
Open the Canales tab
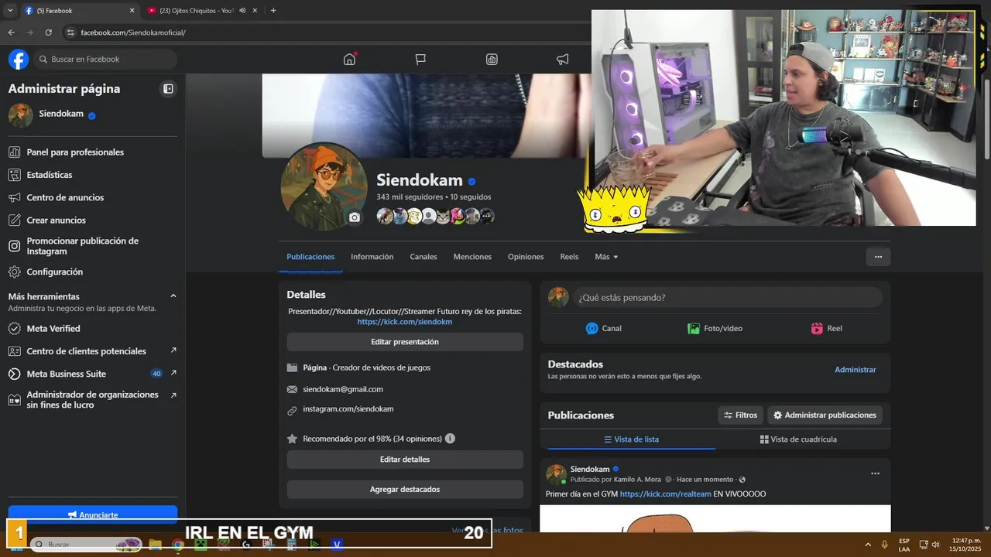coord(423,257)
